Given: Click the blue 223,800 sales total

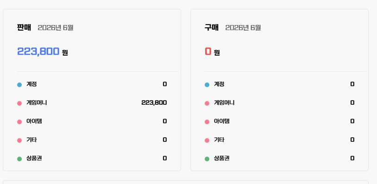Looking at the screenshot, I should (38, 51).
